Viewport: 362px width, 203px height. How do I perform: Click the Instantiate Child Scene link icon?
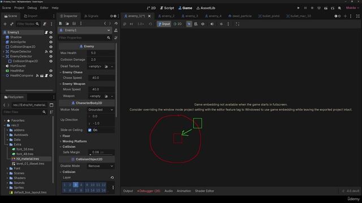click(12, 24)
